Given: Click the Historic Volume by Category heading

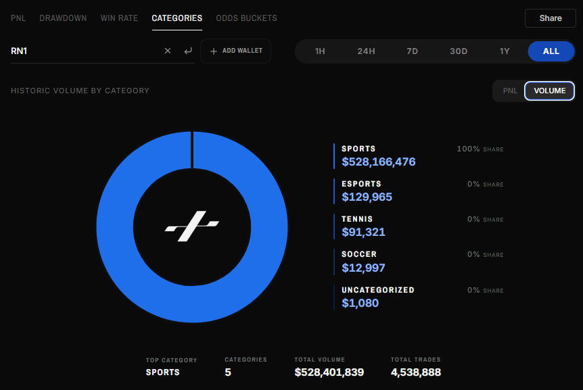Looking at the screenshot, I should [80, 91].
